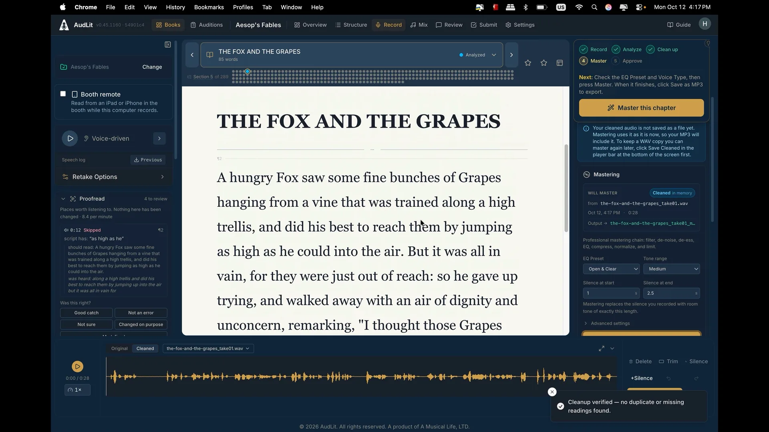Viewport: 769px width, 432px height.
Task: Expand the waveform player to fullscreen
Action: click(x=602, y=348)
